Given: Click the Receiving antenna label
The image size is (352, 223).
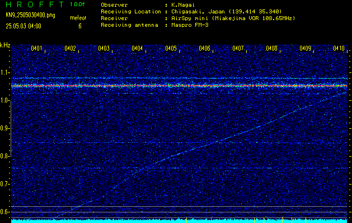Looking at the screenshot, I should coord(129,25).
